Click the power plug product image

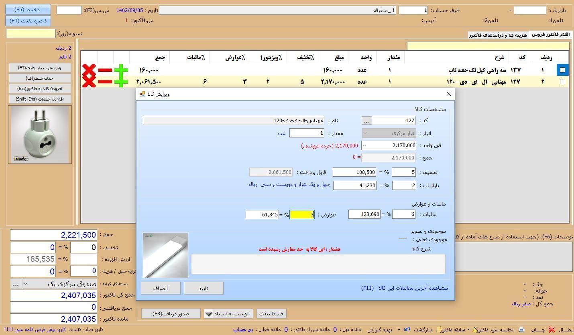(40, 135)
